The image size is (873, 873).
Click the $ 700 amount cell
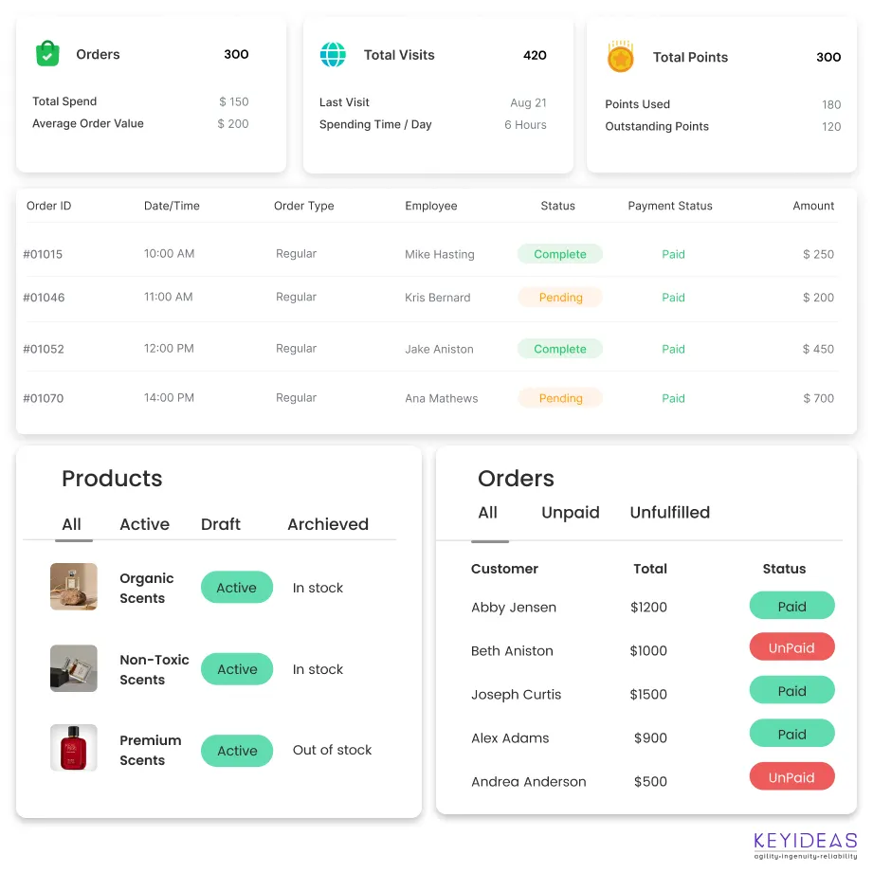pos(818,398)
